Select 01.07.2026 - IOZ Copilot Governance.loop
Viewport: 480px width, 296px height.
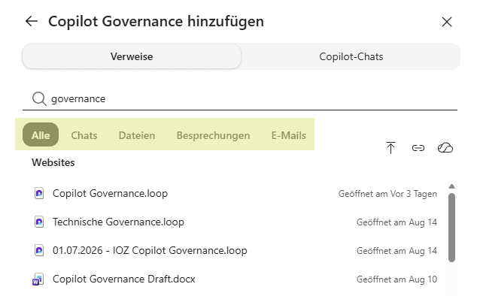click(x=235, y=250)
